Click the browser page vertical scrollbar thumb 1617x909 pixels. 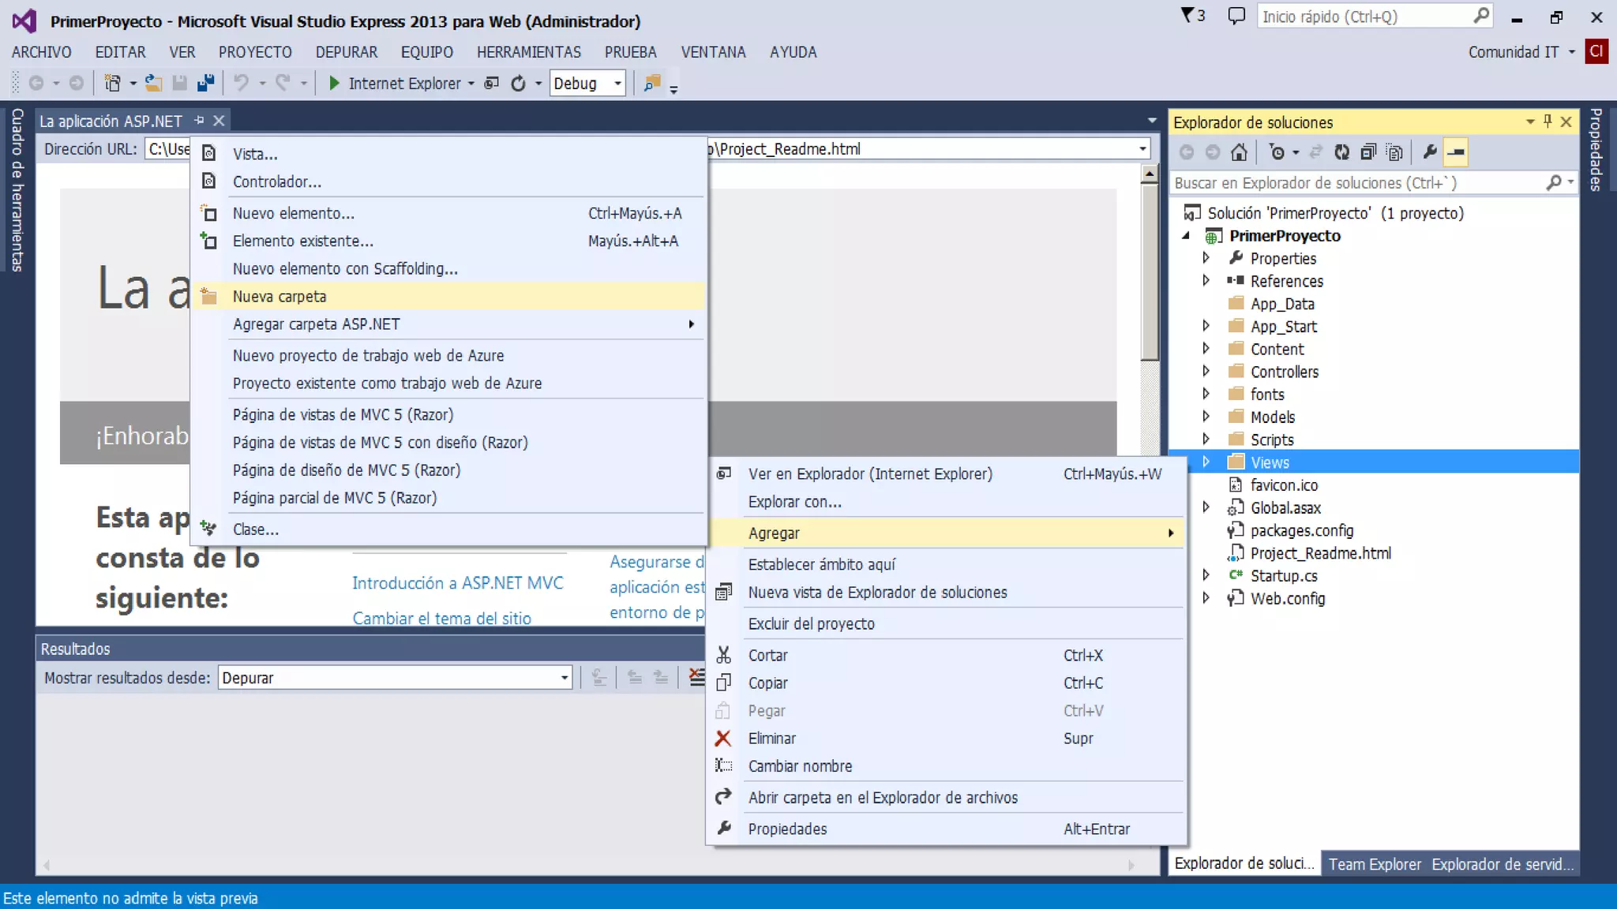point(1150,272)
